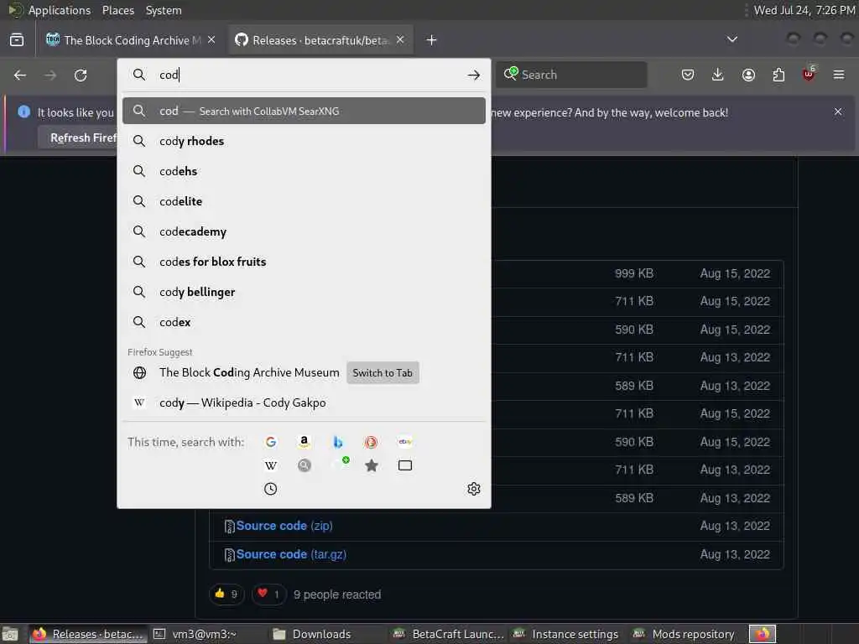
Task: Open a new tab
Action: (x=432, y=40)
